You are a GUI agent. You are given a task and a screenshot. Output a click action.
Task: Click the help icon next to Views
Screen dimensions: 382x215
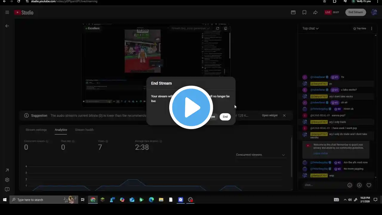[107, 141]
